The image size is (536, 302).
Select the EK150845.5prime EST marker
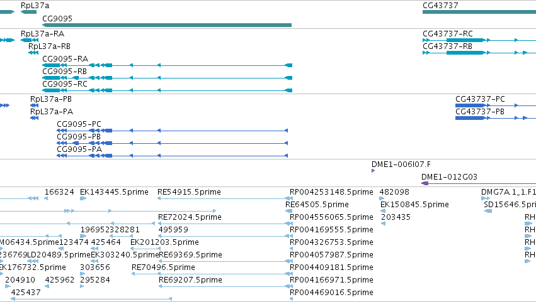coord(383,211)
